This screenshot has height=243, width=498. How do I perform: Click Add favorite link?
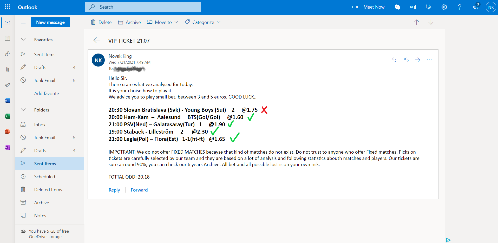pyautogui.click(x=47, y=93)
